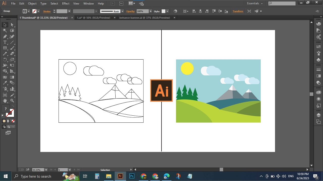Click the Recolor Artwork wheel button
This screenshot has height=181, width=323.
pos(175,11)
